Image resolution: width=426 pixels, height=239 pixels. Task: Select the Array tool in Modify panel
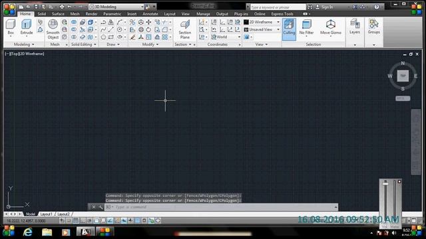tap(165, 37)
